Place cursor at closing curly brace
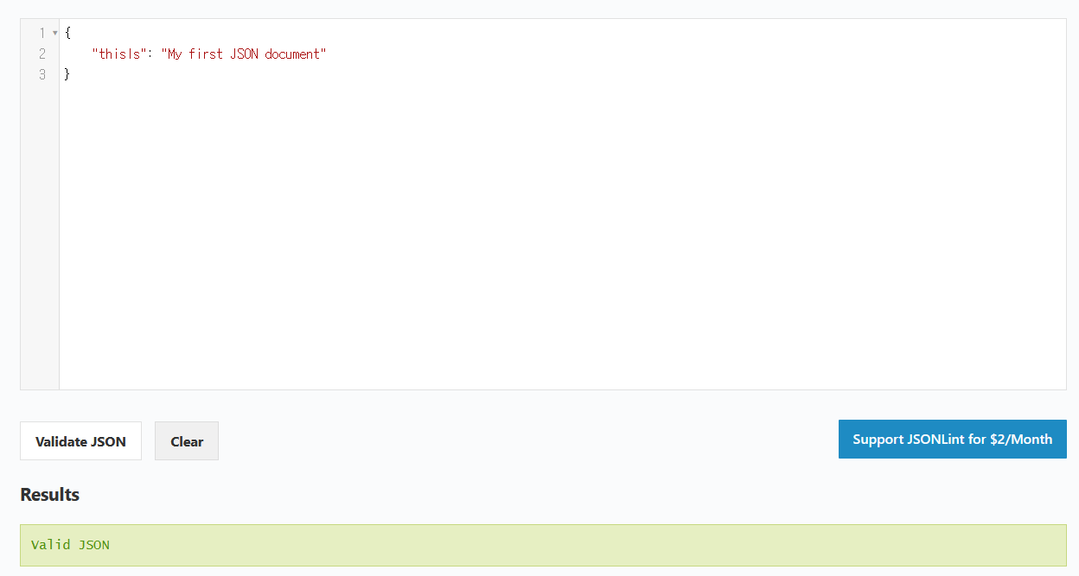 point(67,74)
